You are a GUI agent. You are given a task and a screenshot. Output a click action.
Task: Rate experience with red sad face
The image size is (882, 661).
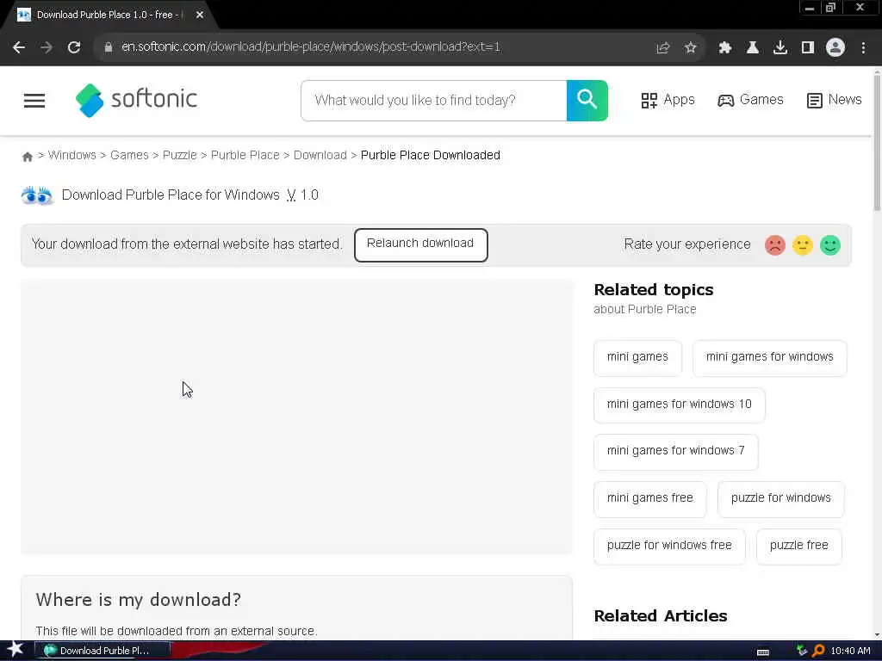775,245
